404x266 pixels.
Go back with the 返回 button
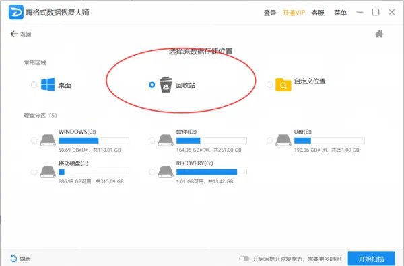click(x=21, y=34)
